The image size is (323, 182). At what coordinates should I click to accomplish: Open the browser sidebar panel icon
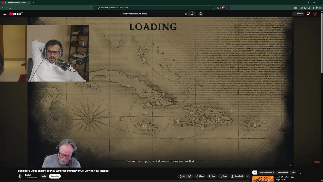[x=305, y=8]
